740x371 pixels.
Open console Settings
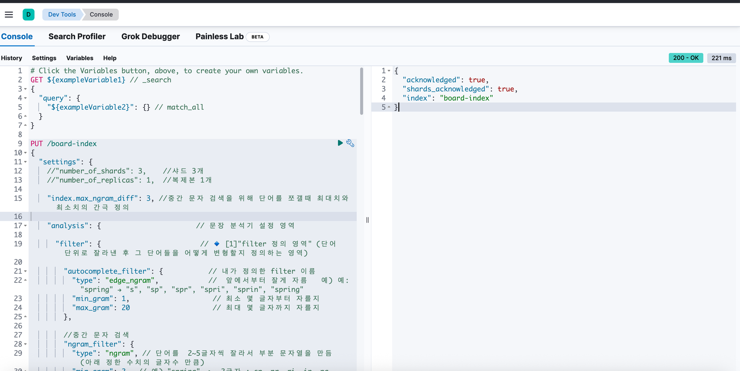[x=44, y=58]
